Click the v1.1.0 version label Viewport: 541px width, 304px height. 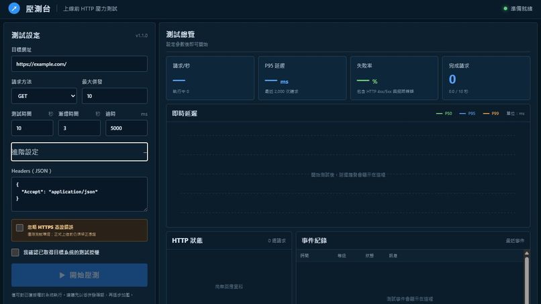142,36
